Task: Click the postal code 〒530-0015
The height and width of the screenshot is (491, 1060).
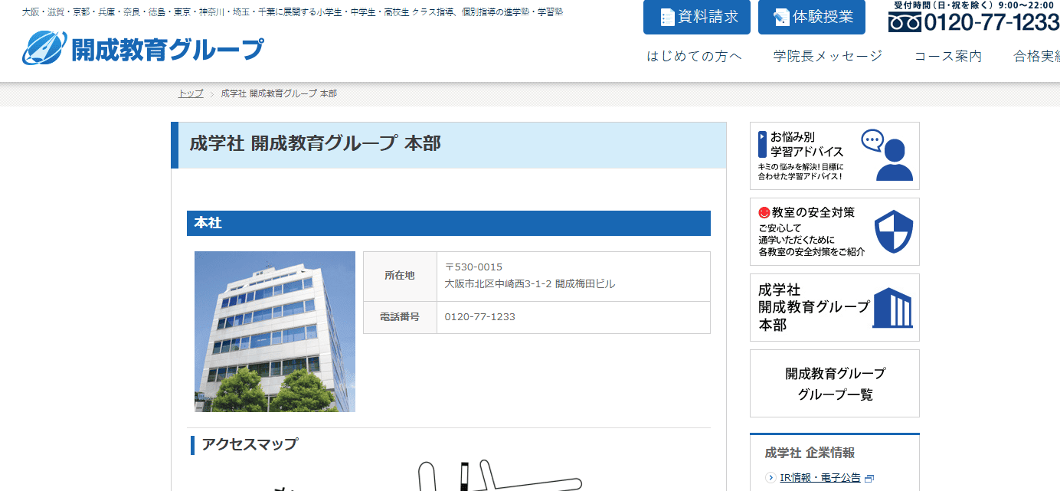Action: tap(473, 267)
